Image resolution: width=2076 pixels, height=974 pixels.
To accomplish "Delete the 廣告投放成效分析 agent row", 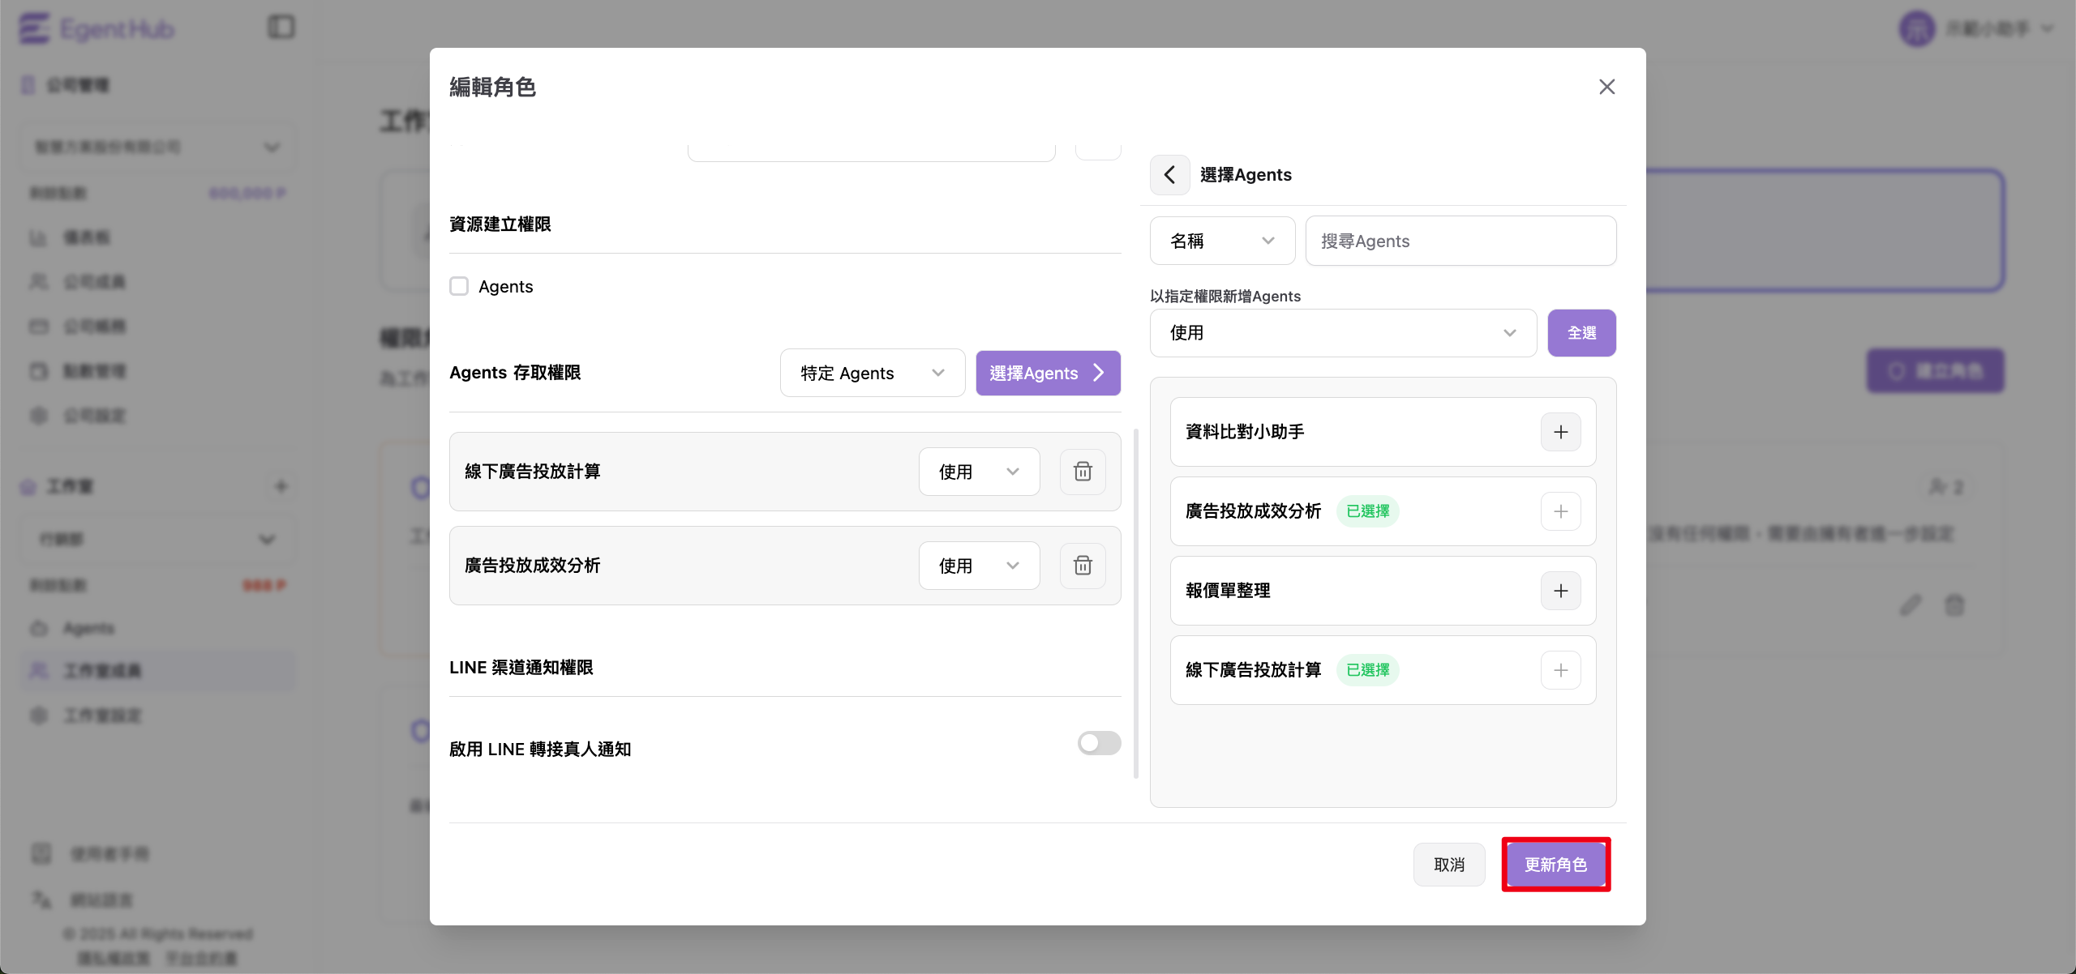I will (x=1083, y=566).
